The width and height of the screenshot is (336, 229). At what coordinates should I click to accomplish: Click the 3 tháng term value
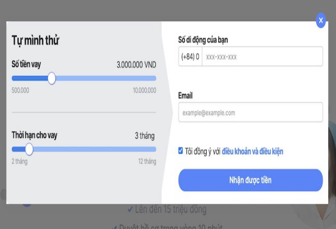coord(145,136)
